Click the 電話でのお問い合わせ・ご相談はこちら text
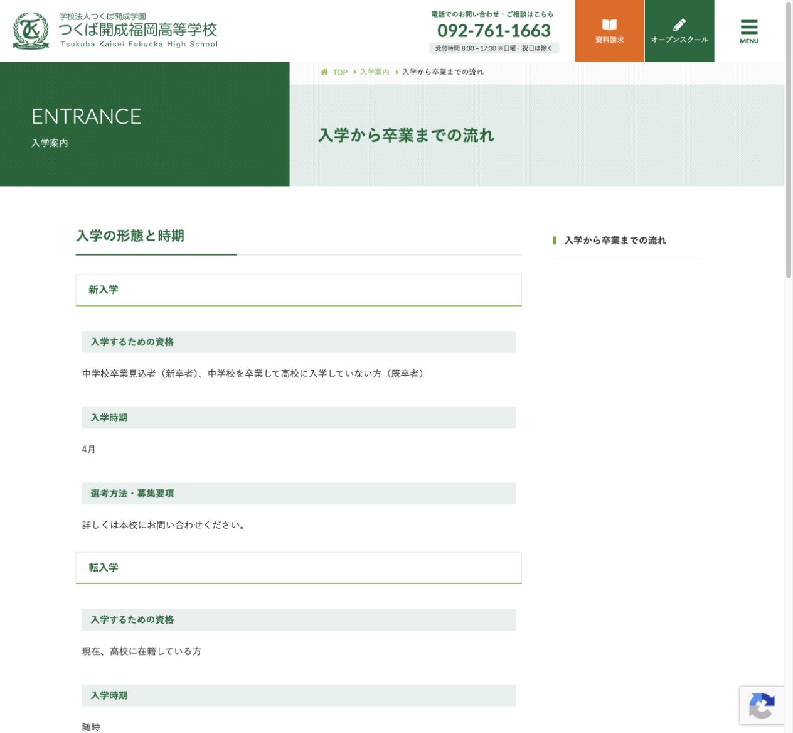Viewport: 793px width, 733px height. coord(492,14)
